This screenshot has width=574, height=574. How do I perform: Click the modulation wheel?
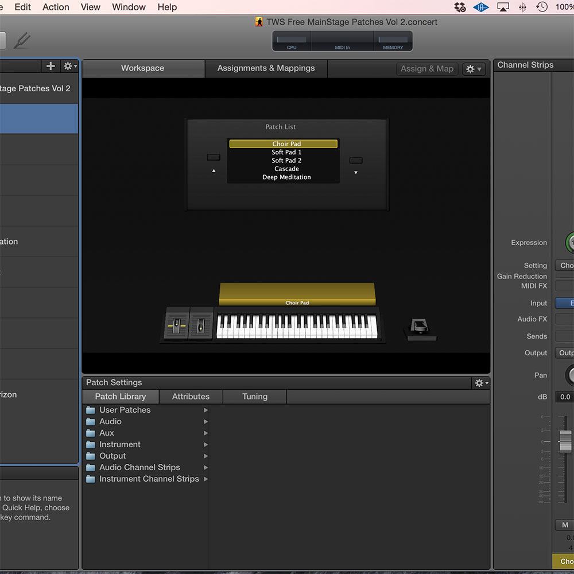[200, 325]
